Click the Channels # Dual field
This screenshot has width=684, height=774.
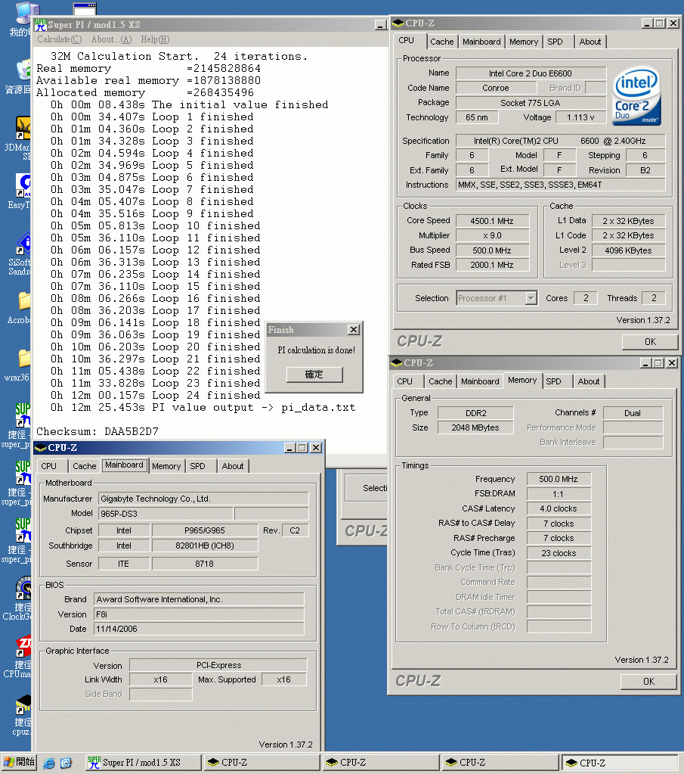633,412
